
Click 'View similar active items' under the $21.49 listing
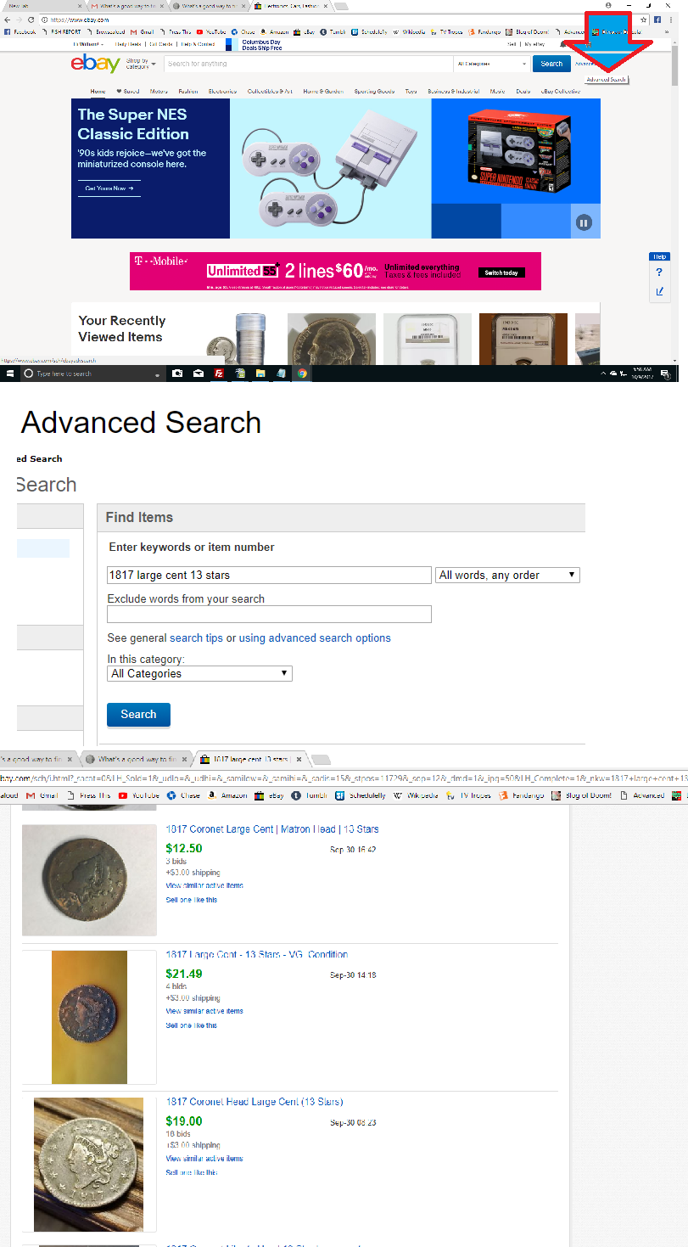coord(204,1011)
